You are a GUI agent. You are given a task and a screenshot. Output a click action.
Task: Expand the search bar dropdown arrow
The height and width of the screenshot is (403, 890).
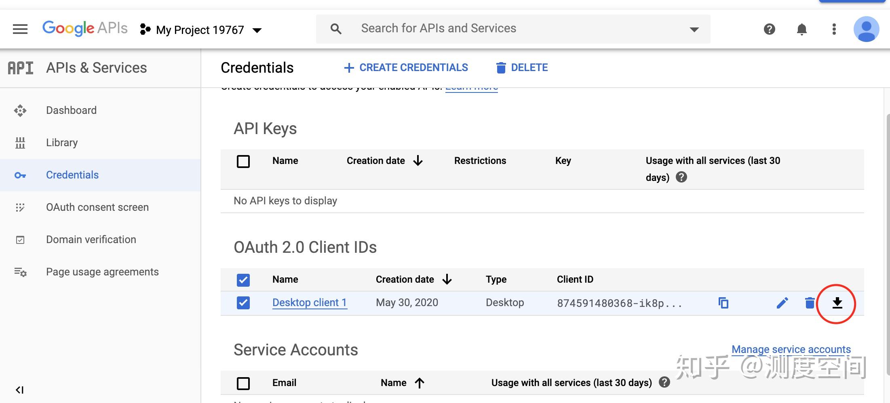click(694, 29)
